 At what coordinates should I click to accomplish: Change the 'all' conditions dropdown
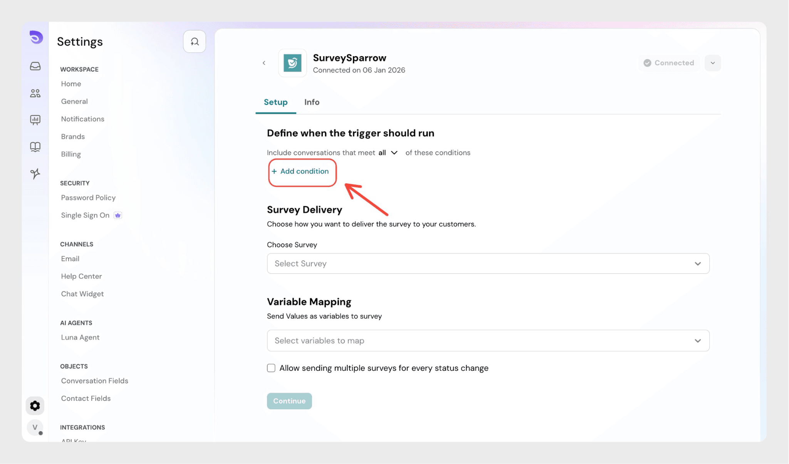tap(388, 153)
